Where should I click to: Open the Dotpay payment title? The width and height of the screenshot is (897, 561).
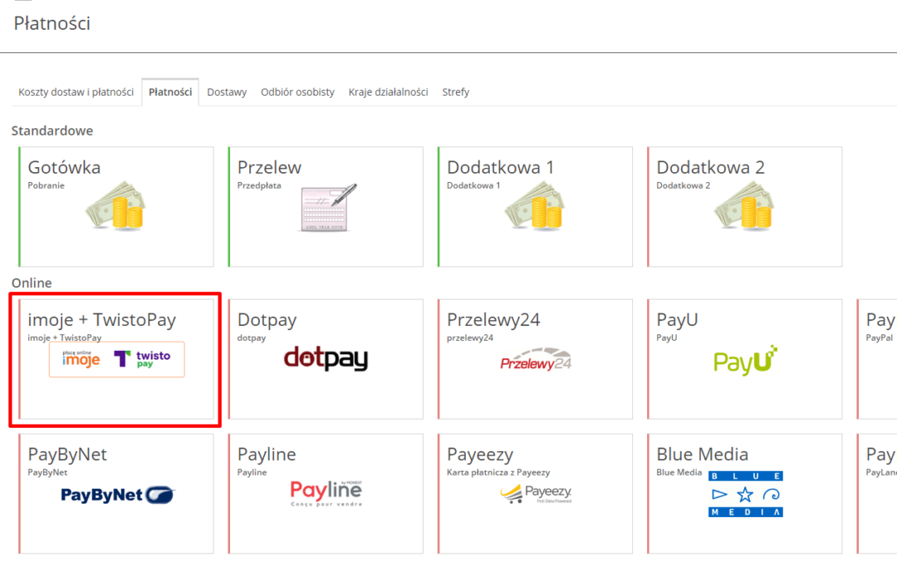[267, 319]
